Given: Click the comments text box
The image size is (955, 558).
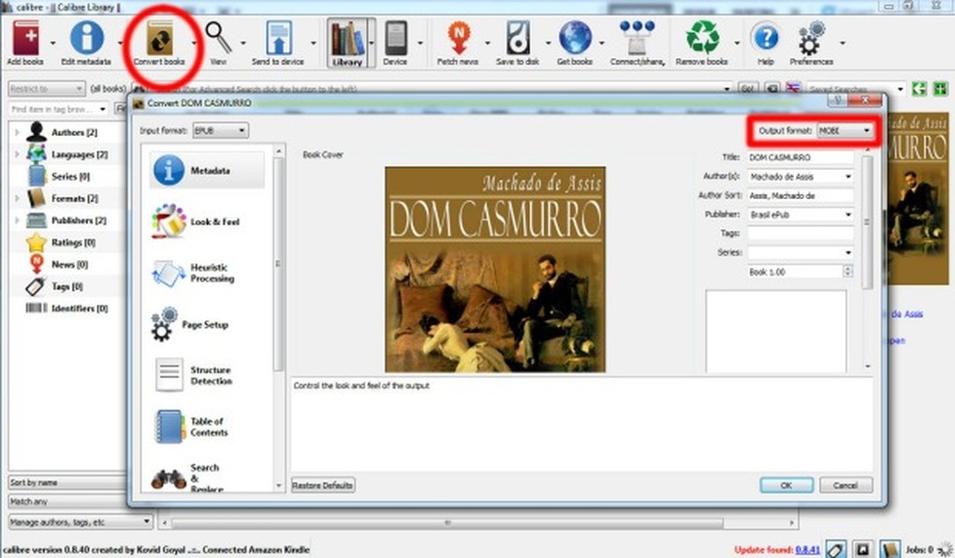Looking at the screenshot, I should click(776, 331).
